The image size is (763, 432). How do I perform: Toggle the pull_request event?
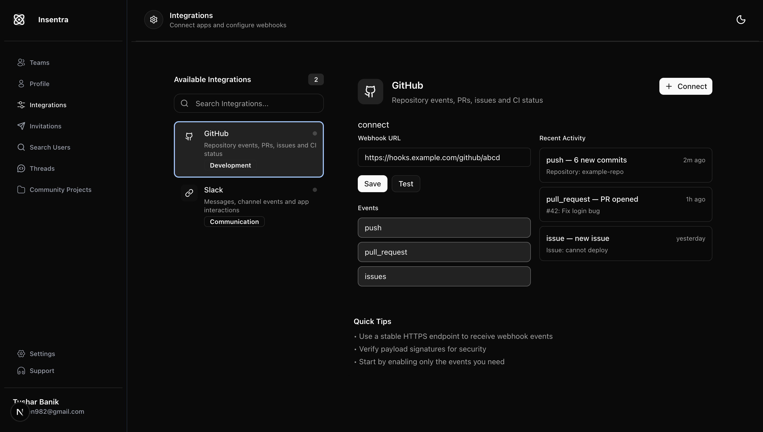click(x=444, y=252)
